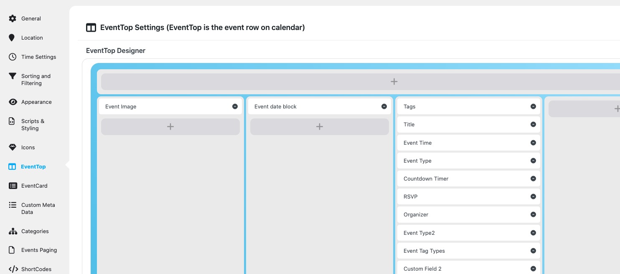Remove the Event Image field
The image size is (620, 274).
235,106
